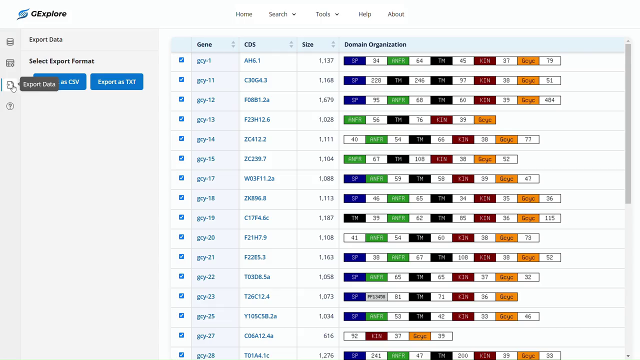This screenshot has height=360, width=640.
Task: Toggle the gcy-23 row checkbox
Action: pyautogui.click(x=181, y=296)
